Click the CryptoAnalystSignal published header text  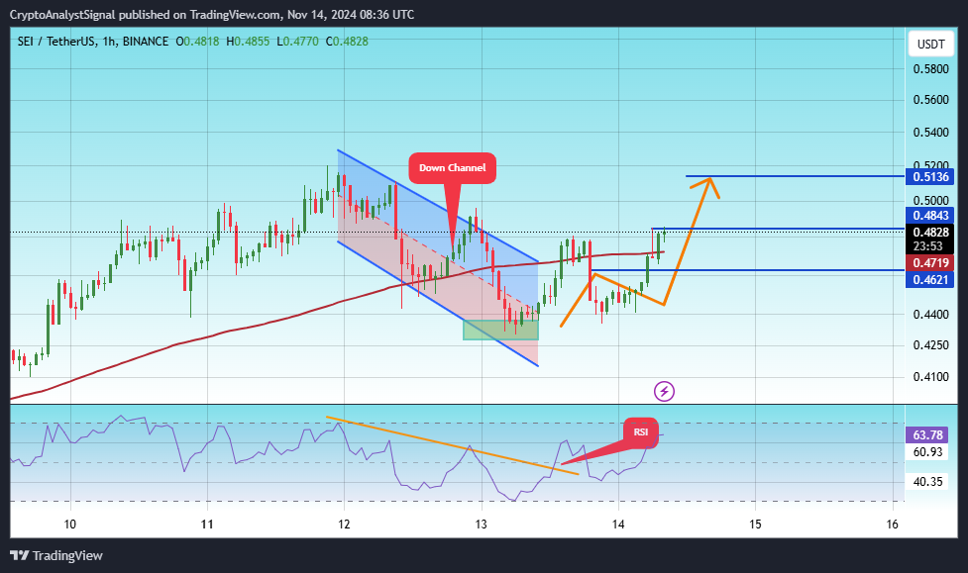[212, 14]
